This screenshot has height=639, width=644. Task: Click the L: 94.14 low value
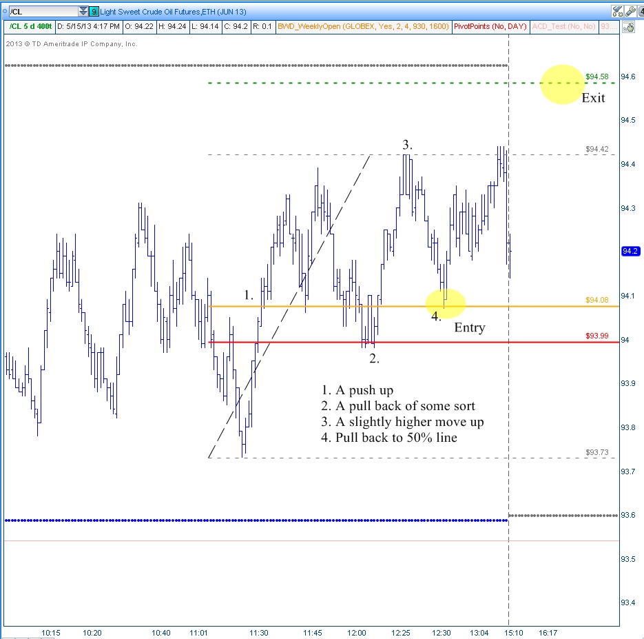[x=205, y=26]
